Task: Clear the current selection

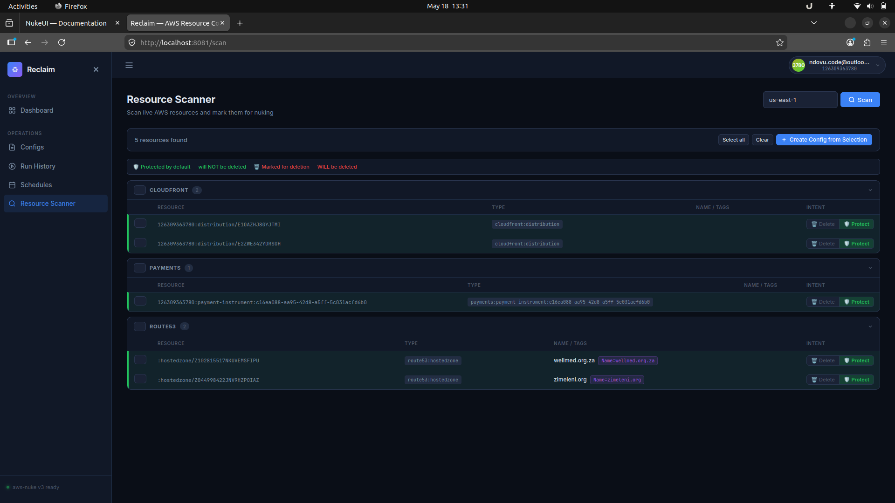Action: pos(762,140)
